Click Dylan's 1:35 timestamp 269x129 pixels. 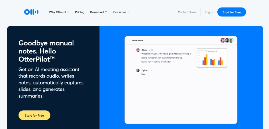coord(151,70)
